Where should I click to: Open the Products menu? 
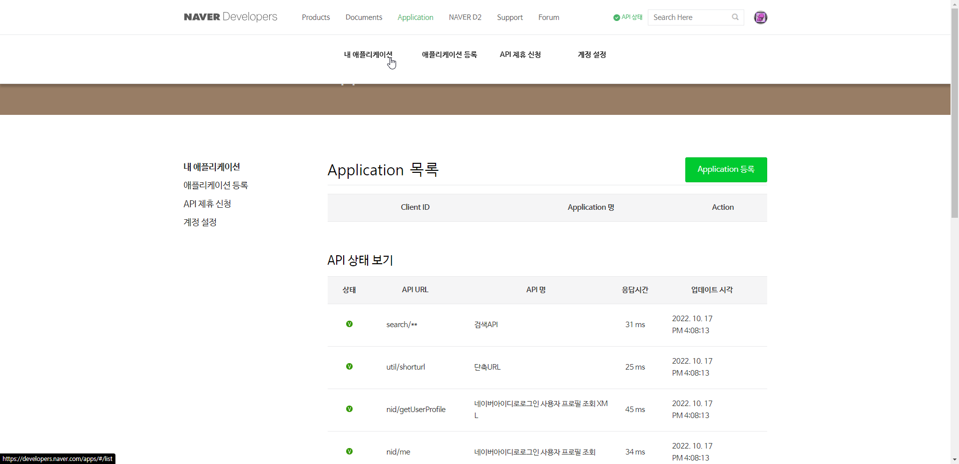316,17
